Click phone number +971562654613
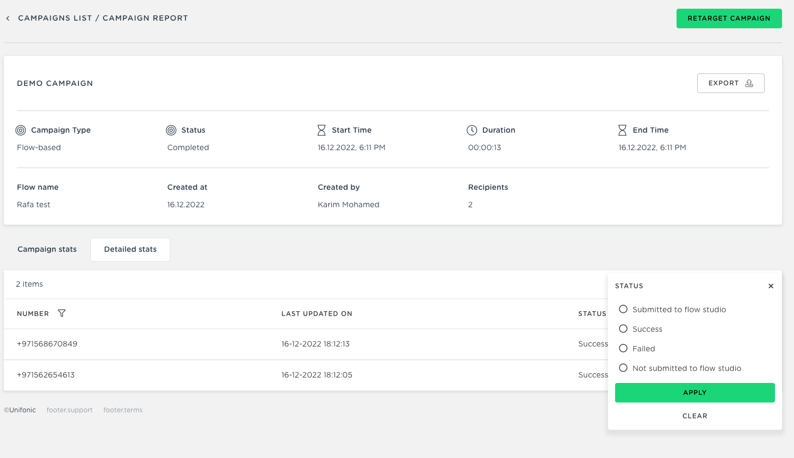The height and width of the screenshot is (458, 794). (x=46, y=375)
